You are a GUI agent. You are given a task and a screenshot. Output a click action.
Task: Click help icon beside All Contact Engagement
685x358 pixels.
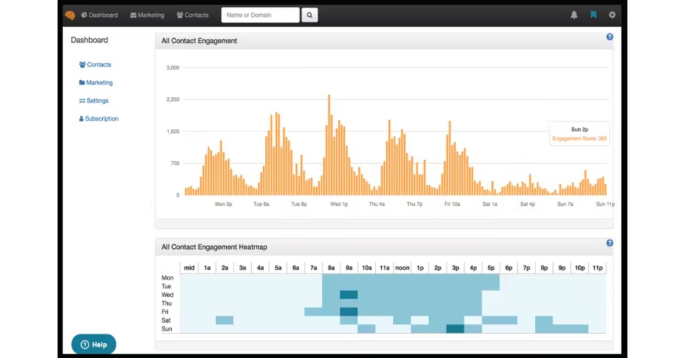click(x=610, y=37)
